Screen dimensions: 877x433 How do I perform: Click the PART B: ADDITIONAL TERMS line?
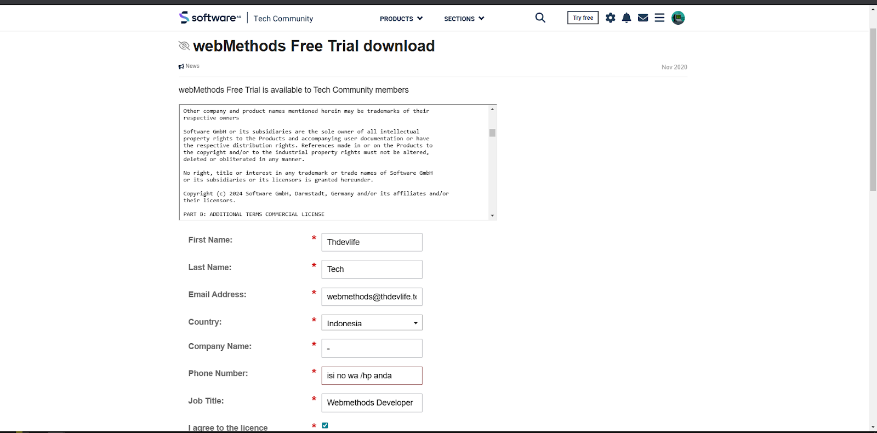point(254,214)
